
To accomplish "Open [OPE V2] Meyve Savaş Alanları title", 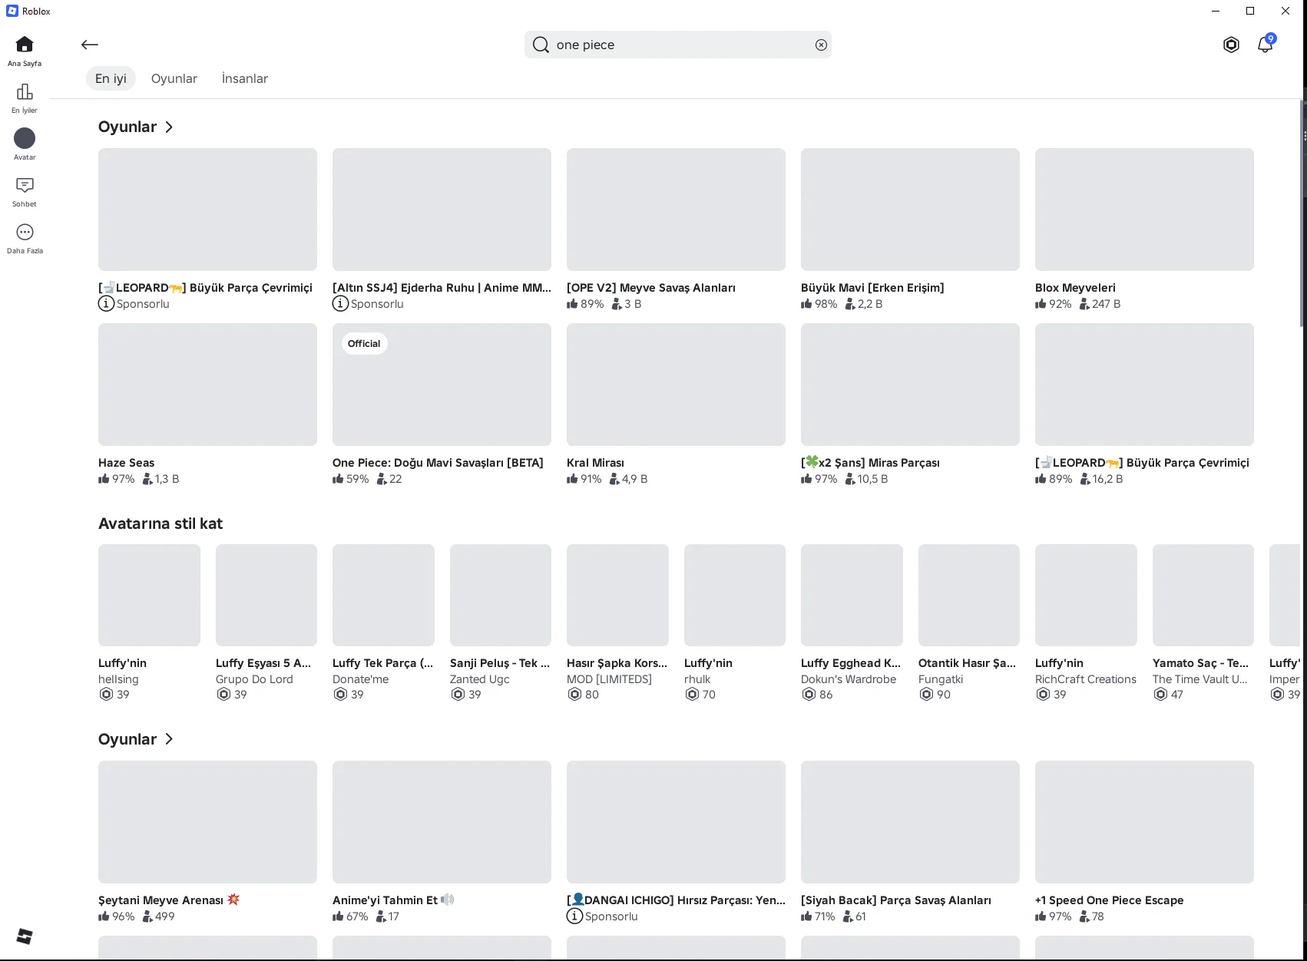I will [651, 288].
